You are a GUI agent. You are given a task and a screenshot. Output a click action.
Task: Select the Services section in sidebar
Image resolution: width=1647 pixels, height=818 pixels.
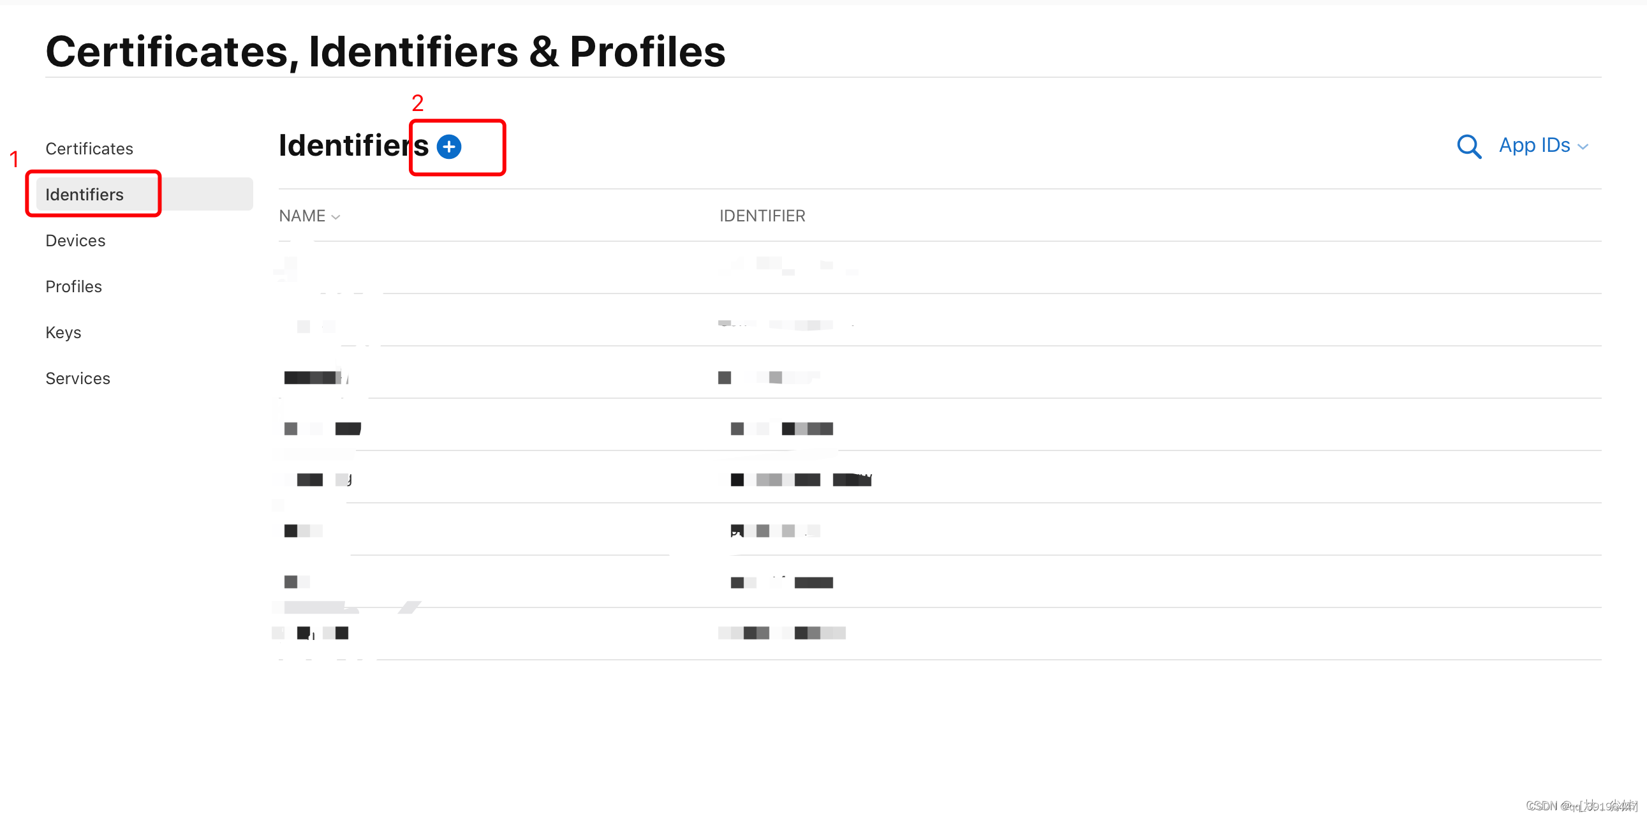(x=77, y=377)
